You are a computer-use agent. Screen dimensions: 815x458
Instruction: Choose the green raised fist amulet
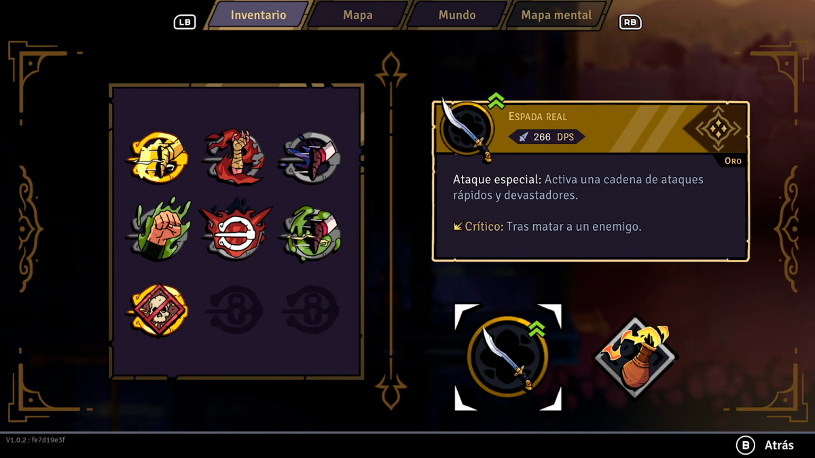158,231
